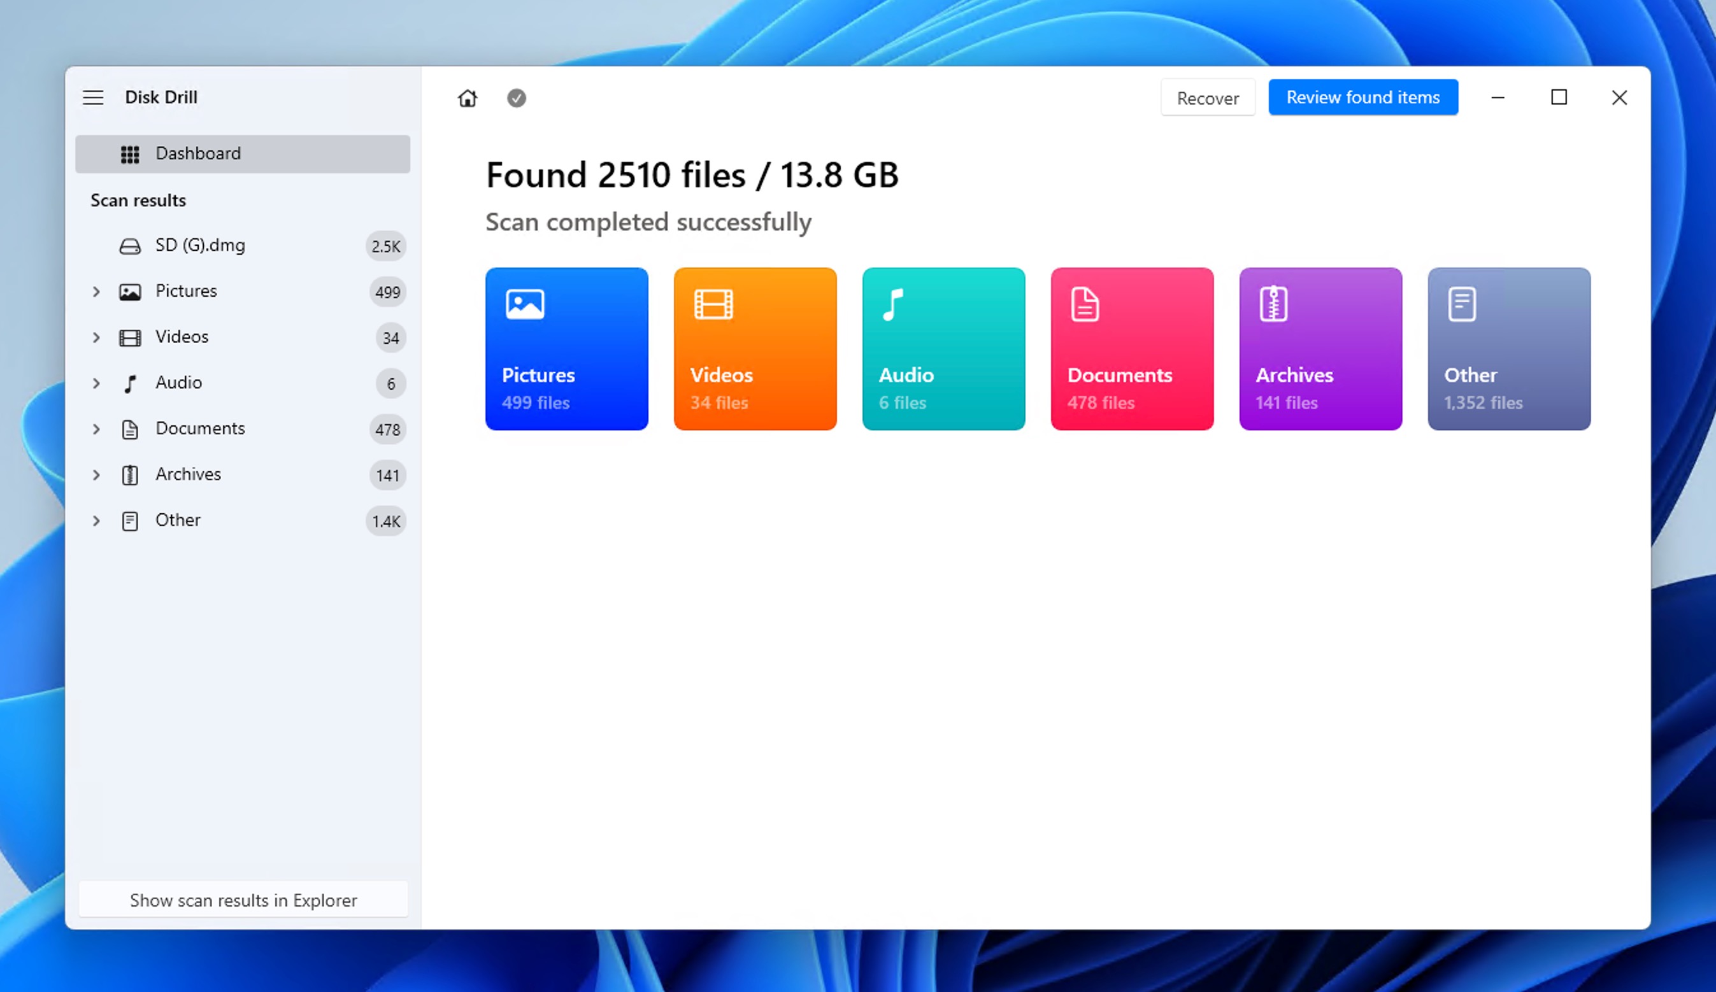Click the Review found items button
The height and width of the screenshot is (992, 1716).
coord(1363,97)
